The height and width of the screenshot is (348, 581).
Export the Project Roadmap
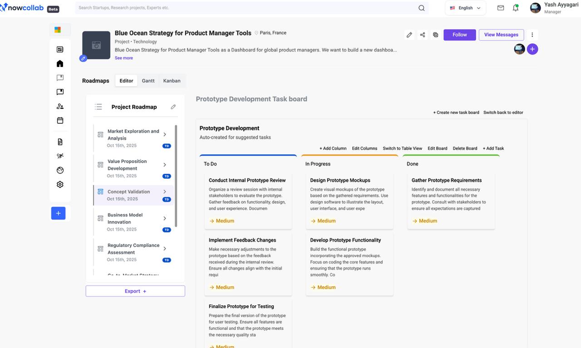(135, 290)
